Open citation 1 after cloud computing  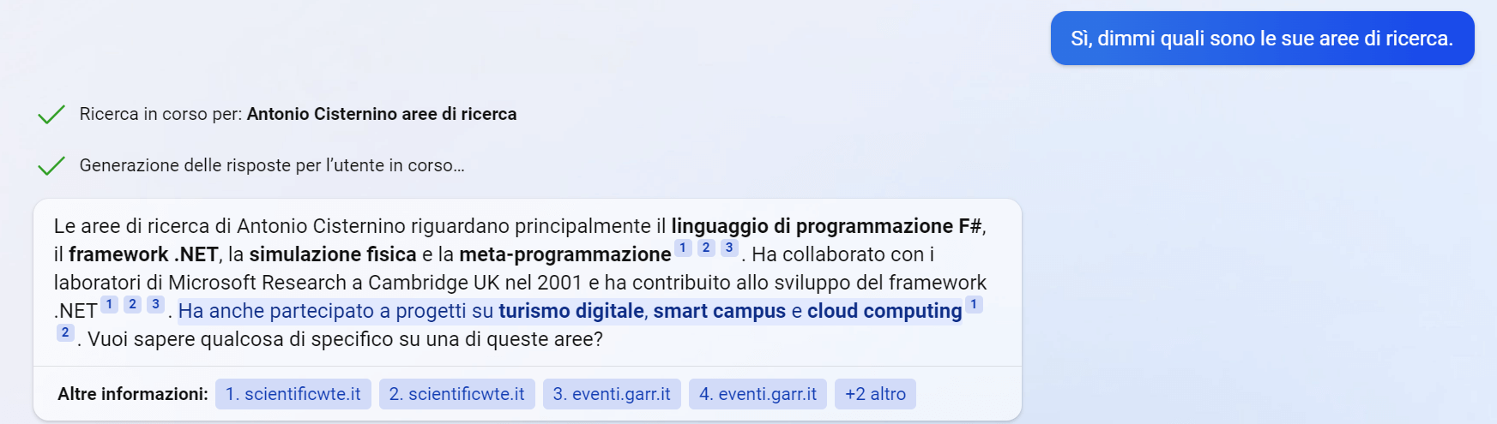(x=974, y=304)
